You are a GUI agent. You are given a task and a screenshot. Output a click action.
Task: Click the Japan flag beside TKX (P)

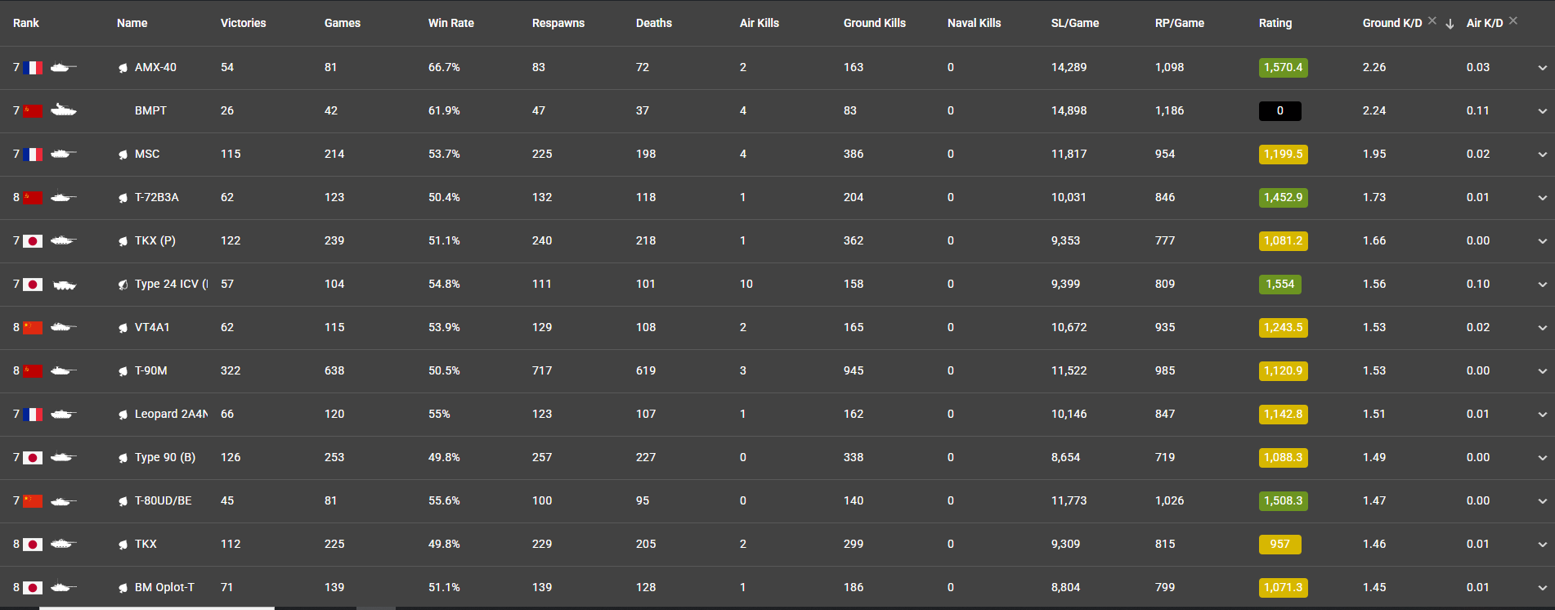33,241
